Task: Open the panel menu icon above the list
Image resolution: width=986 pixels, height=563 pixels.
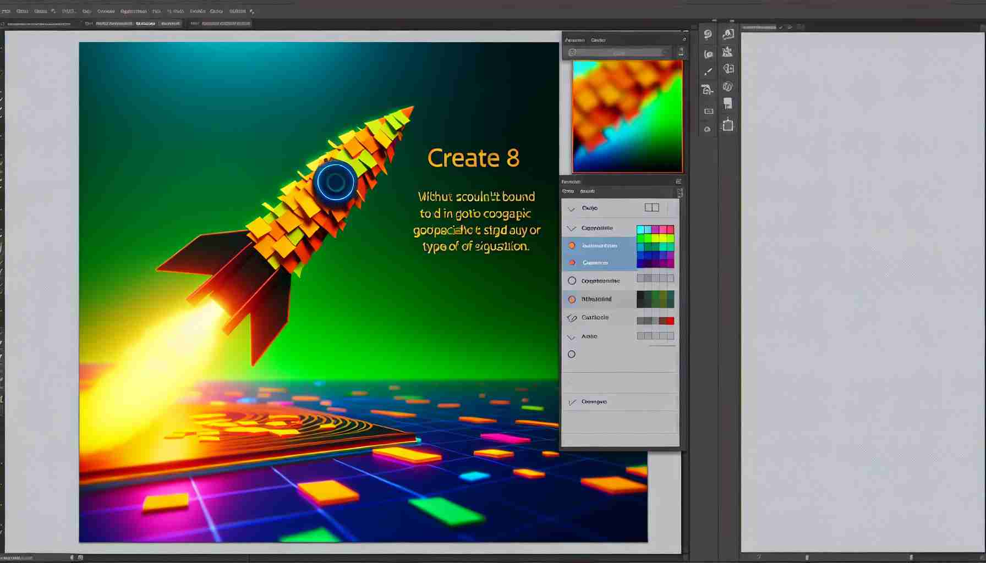Action: tap(678, 181)
